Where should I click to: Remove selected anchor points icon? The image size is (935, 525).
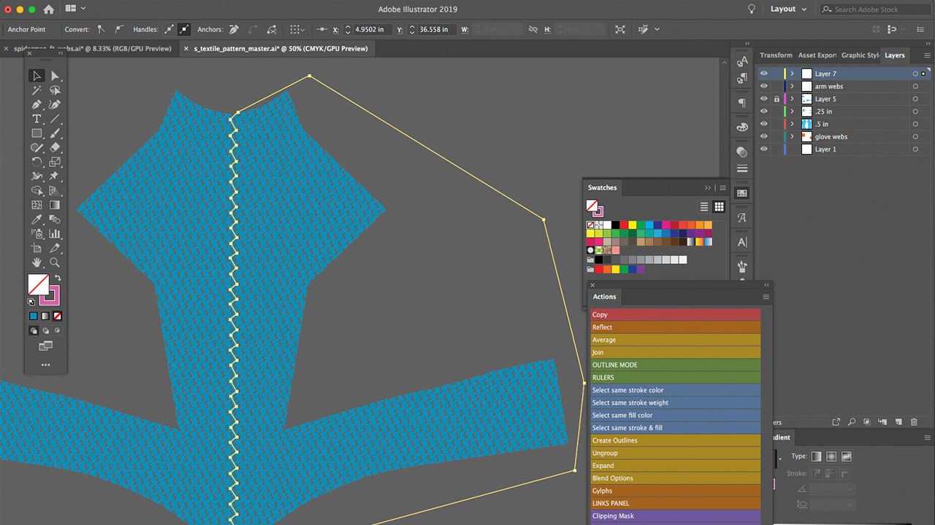click(x=234, y=29)
